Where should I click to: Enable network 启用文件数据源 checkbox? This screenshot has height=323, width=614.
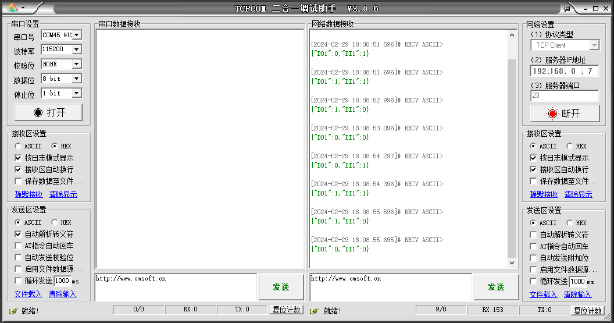533,269
